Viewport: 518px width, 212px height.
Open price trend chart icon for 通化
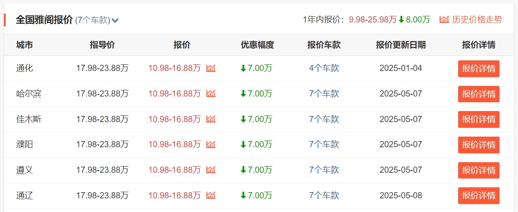[211, 68]
